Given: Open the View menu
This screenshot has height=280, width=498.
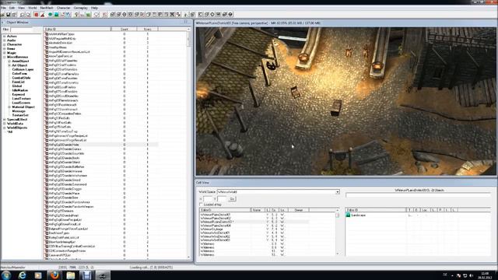Looking at the screenshot, I should pos(21,8).
